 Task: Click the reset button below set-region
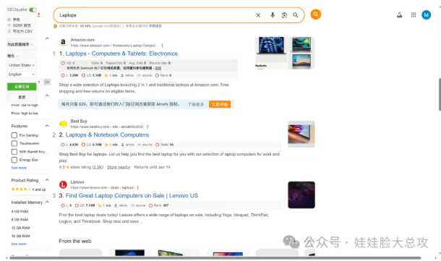click(x=22, y=97)
